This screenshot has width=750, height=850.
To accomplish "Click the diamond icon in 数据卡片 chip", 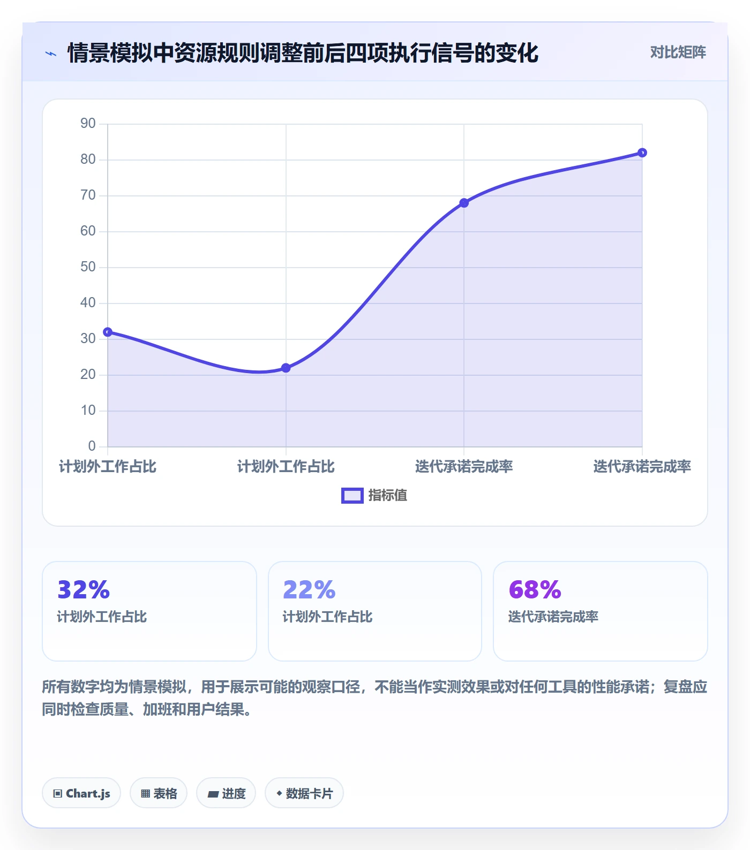I will (x=279, y=793).
